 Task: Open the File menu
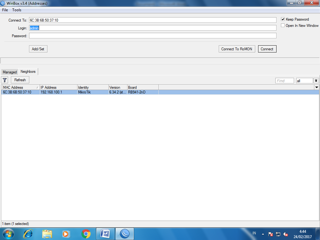[5, 10]
